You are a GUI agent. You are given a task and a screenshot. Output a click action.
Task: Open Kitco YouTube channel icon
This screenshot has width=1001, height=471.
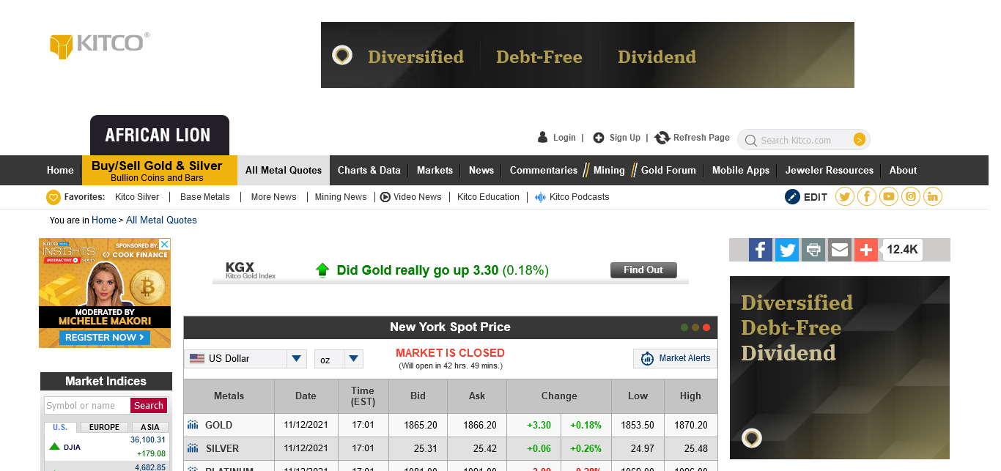(889, 196)
